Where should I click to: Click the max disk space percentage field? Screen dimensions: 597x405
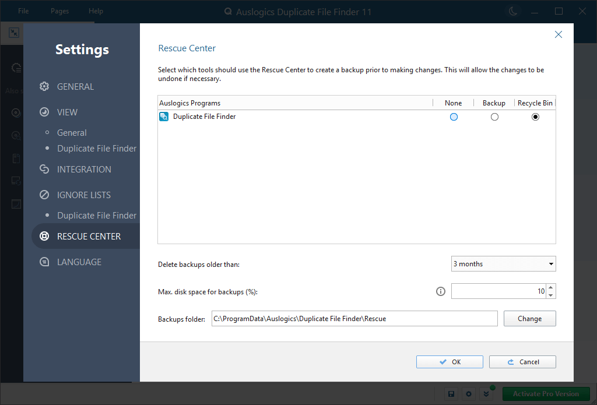pos(499,291)
